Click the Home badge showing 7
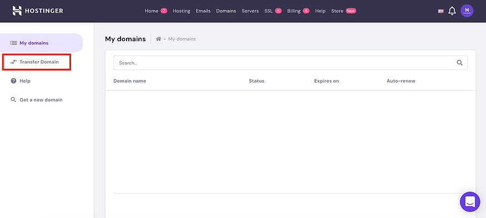Viewport: 486px width, 218px height. click(x=164, y=11)
